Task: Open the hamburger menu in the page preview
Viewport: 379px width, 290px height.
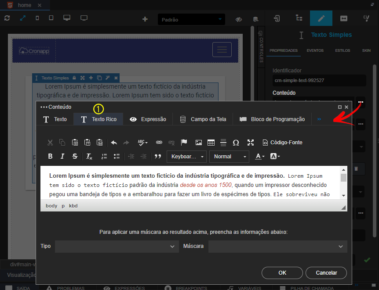Action: [x=222, y=50]
